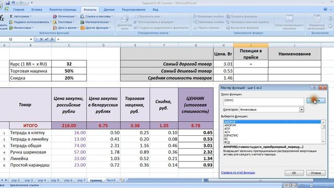Open Математические functions library
This screenshot has width=334, height=188.
coord(96,22)
